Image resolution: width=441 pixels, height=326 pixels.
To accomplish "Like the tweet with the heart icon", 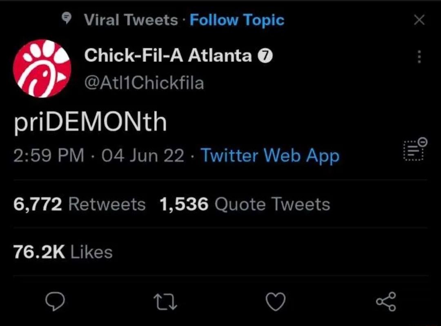I will (276, 302).
